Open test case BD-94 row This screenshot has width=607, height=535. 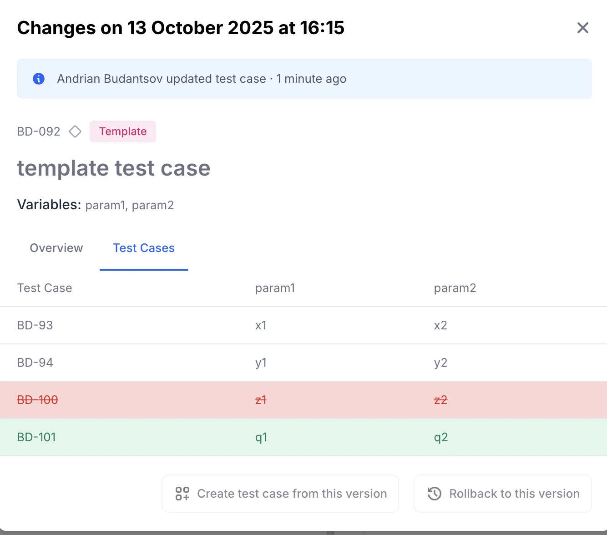[35, 363]
